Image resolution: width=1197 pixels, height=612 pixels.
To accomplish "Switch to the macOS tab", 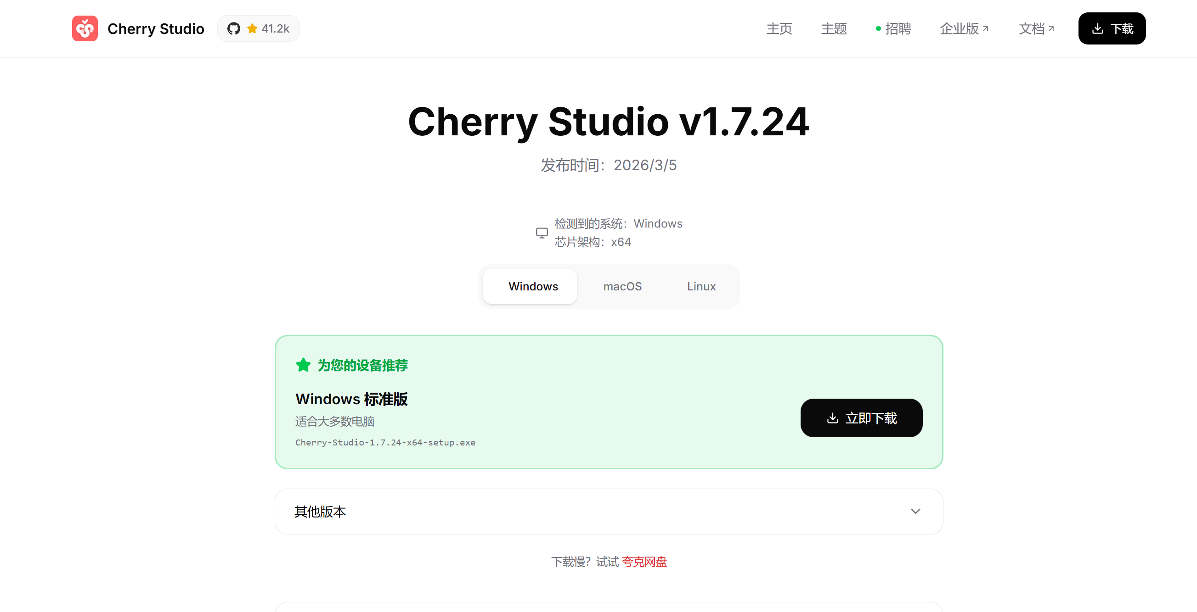I will tap(622, 286).
